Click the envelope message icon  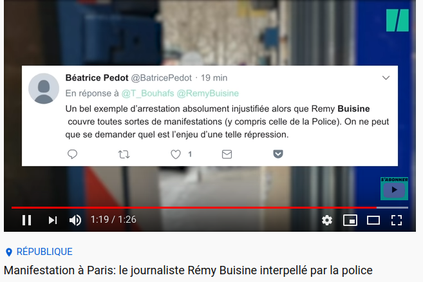pyautogui.click(x=227, y=155)
